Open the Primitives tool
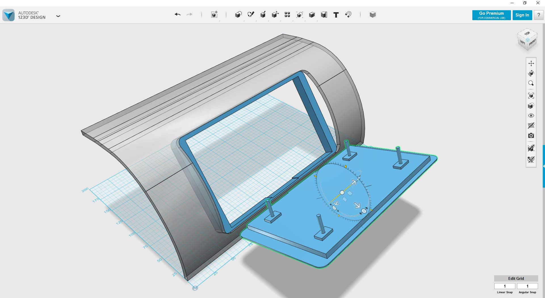This screenshot has height=298, width=545. click(x=238, y=14)
